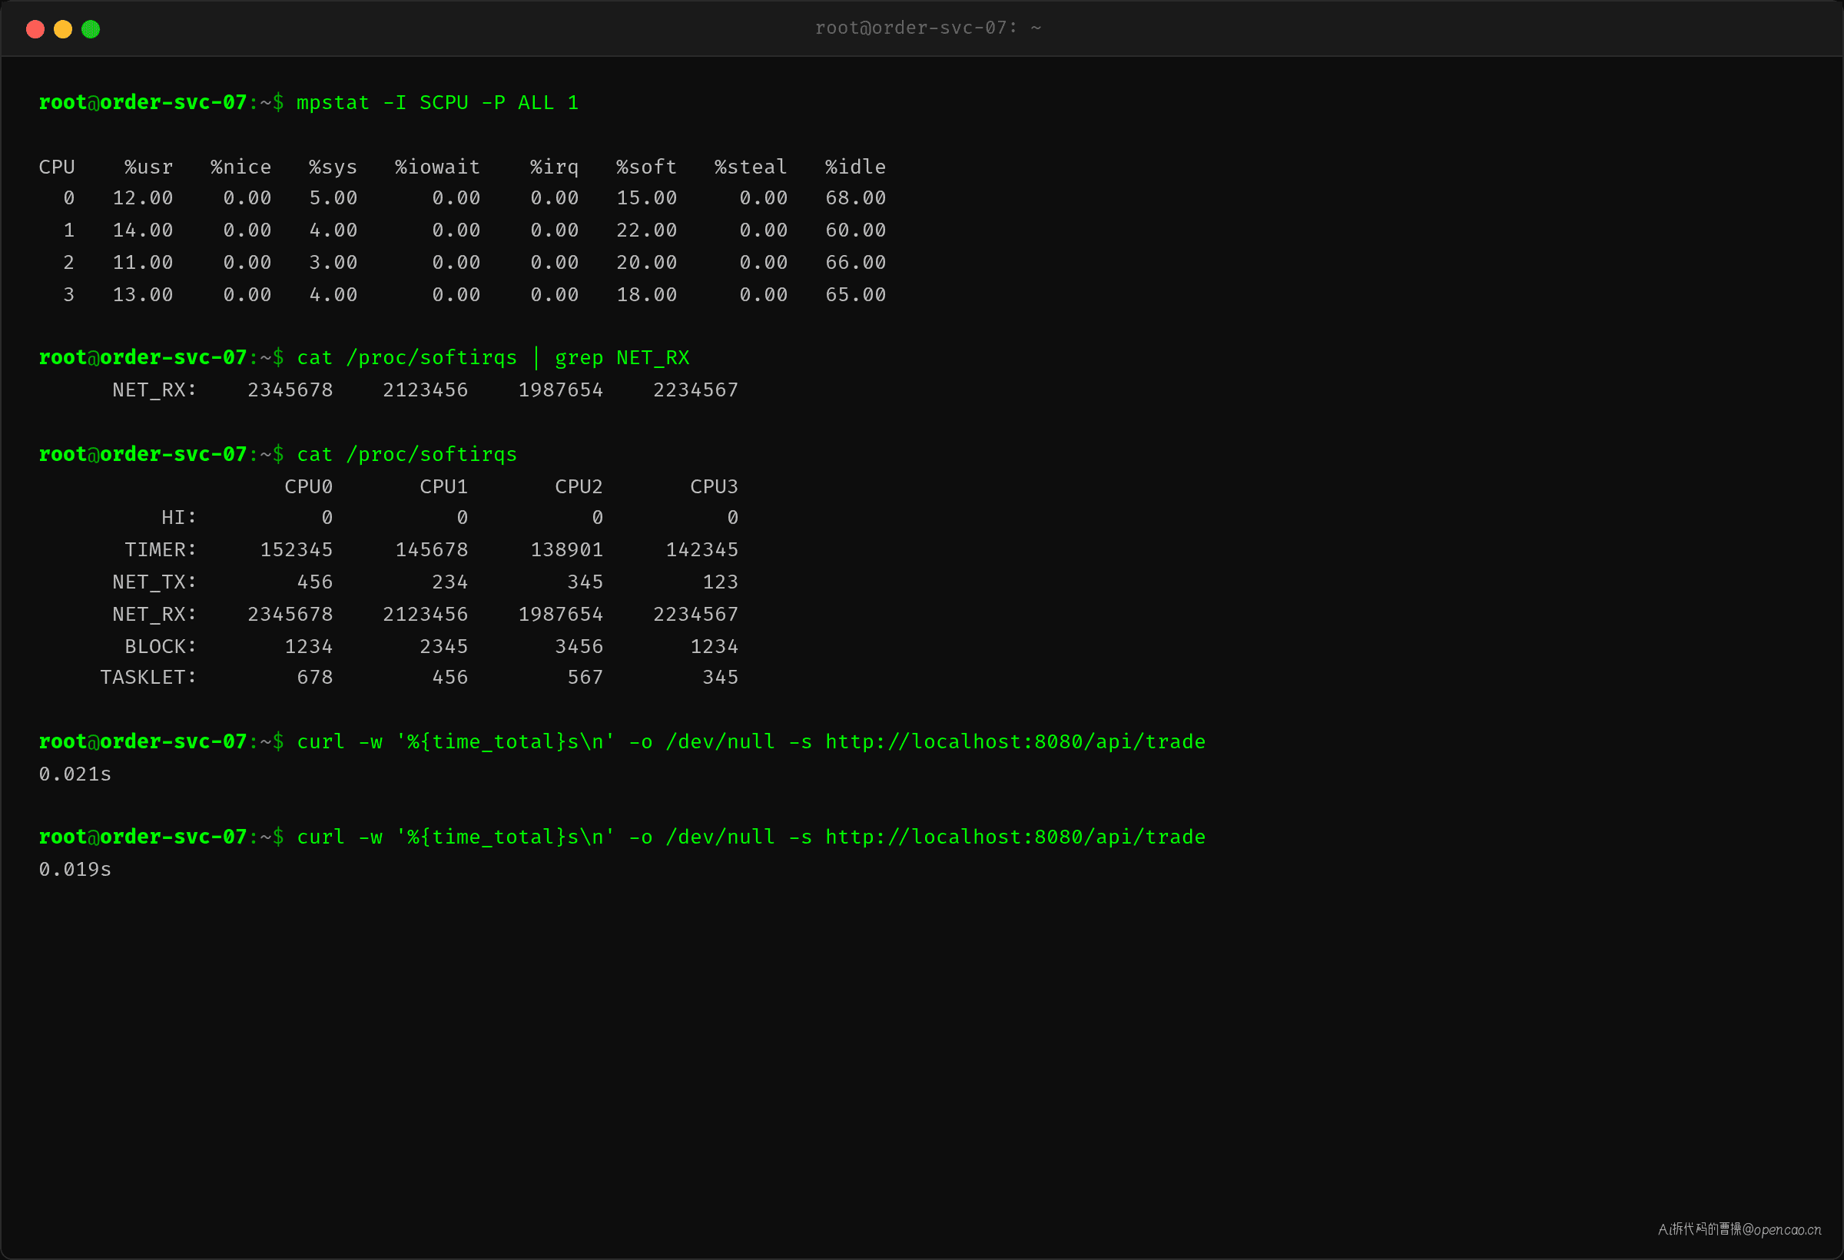Click the yellow minimize window button
The height and width of the screenshot is (1260, 1844).
(x=63, y=29)
